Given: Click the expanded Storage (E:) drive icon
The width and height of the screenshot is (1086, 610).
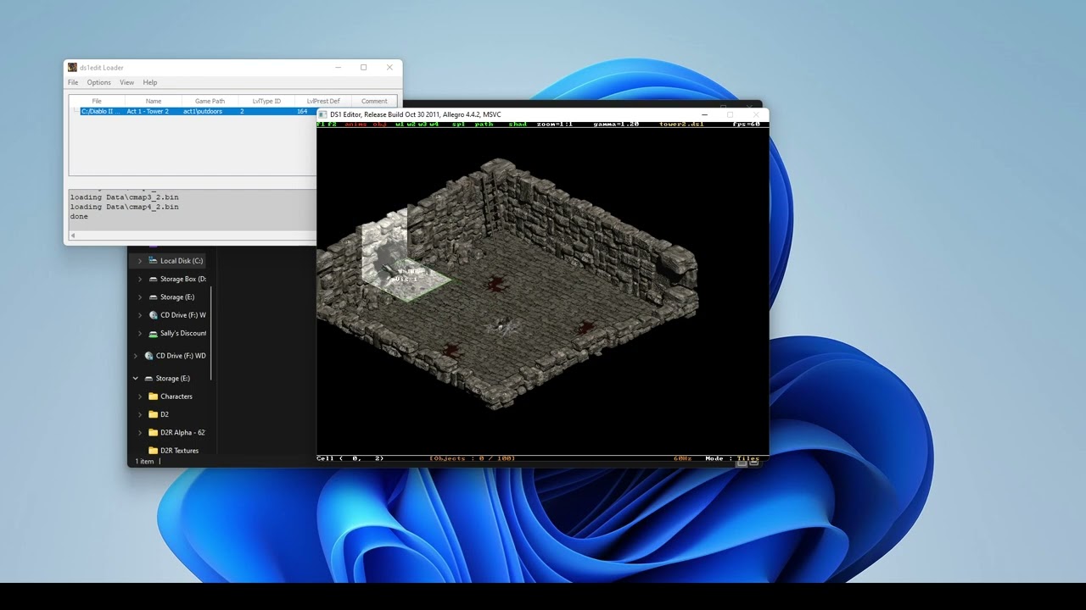Looking at the screenshot, I should pos(148,379).
